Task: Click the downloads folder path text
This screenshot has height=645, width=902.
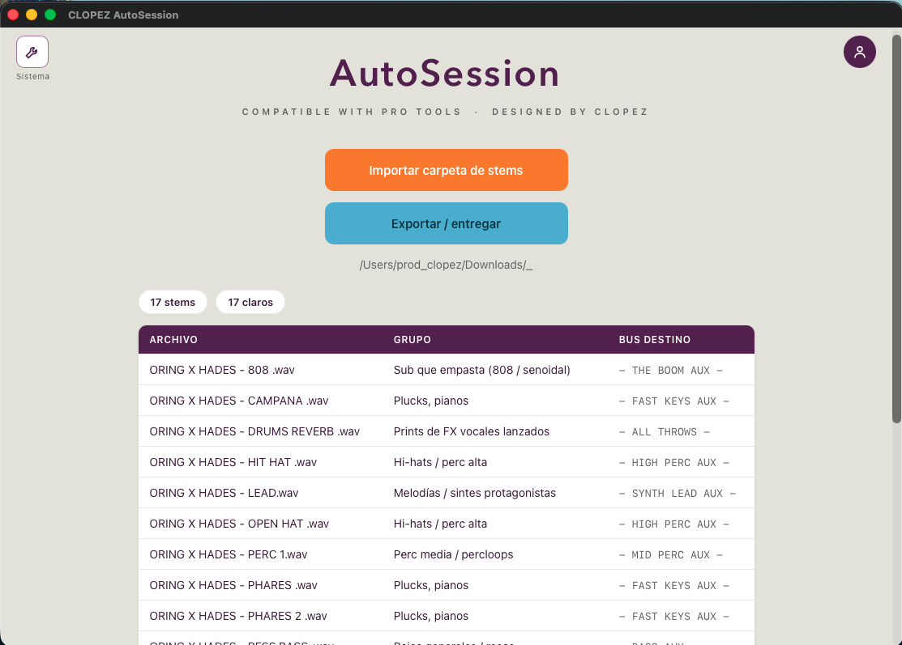Action: (446, 265)
